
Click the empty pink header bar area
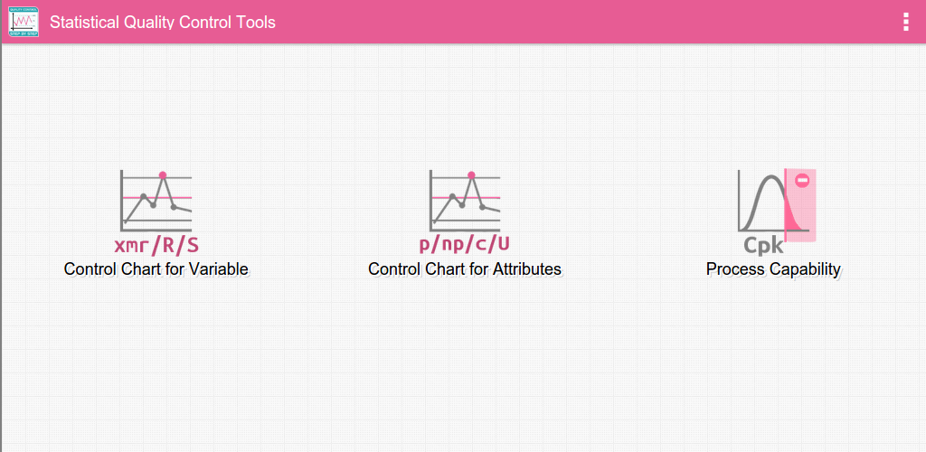(x=588, y=22)
